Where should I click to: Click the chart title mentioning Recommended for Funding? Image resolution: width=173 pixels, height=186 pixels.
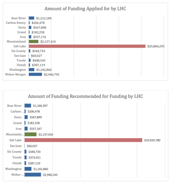click(x=85, y=96)
